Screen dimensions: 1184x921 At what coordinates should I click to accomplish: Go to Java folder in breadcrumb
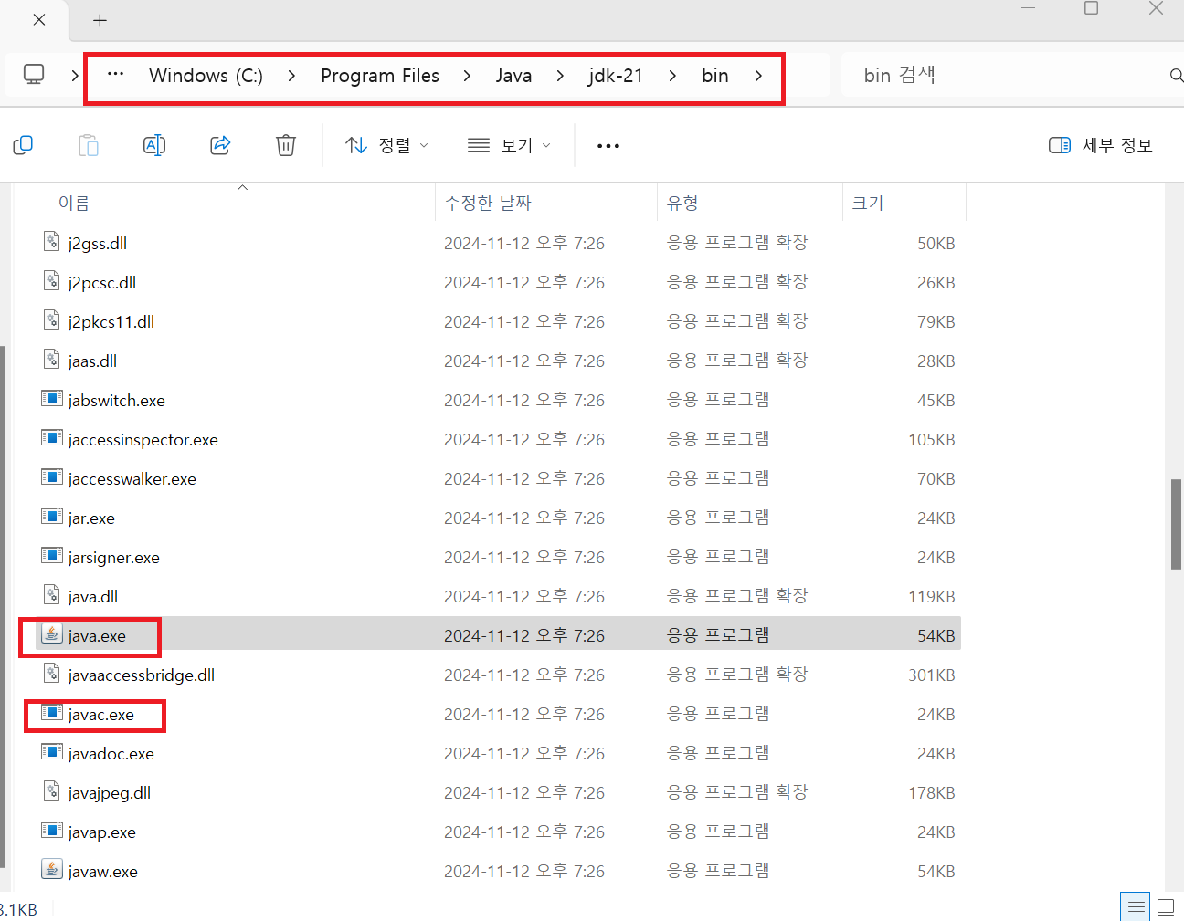pos(513,75)
